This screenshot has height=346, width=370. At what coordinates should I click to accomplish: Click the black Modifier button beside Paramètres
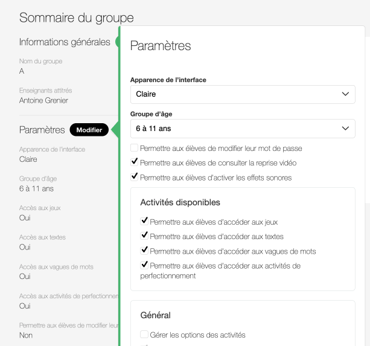tap(89, 130)
